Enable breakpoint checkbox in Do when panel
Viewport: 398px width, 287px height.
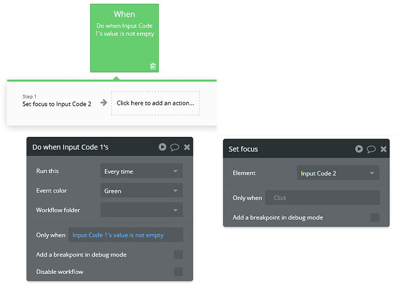pos(178,255)
